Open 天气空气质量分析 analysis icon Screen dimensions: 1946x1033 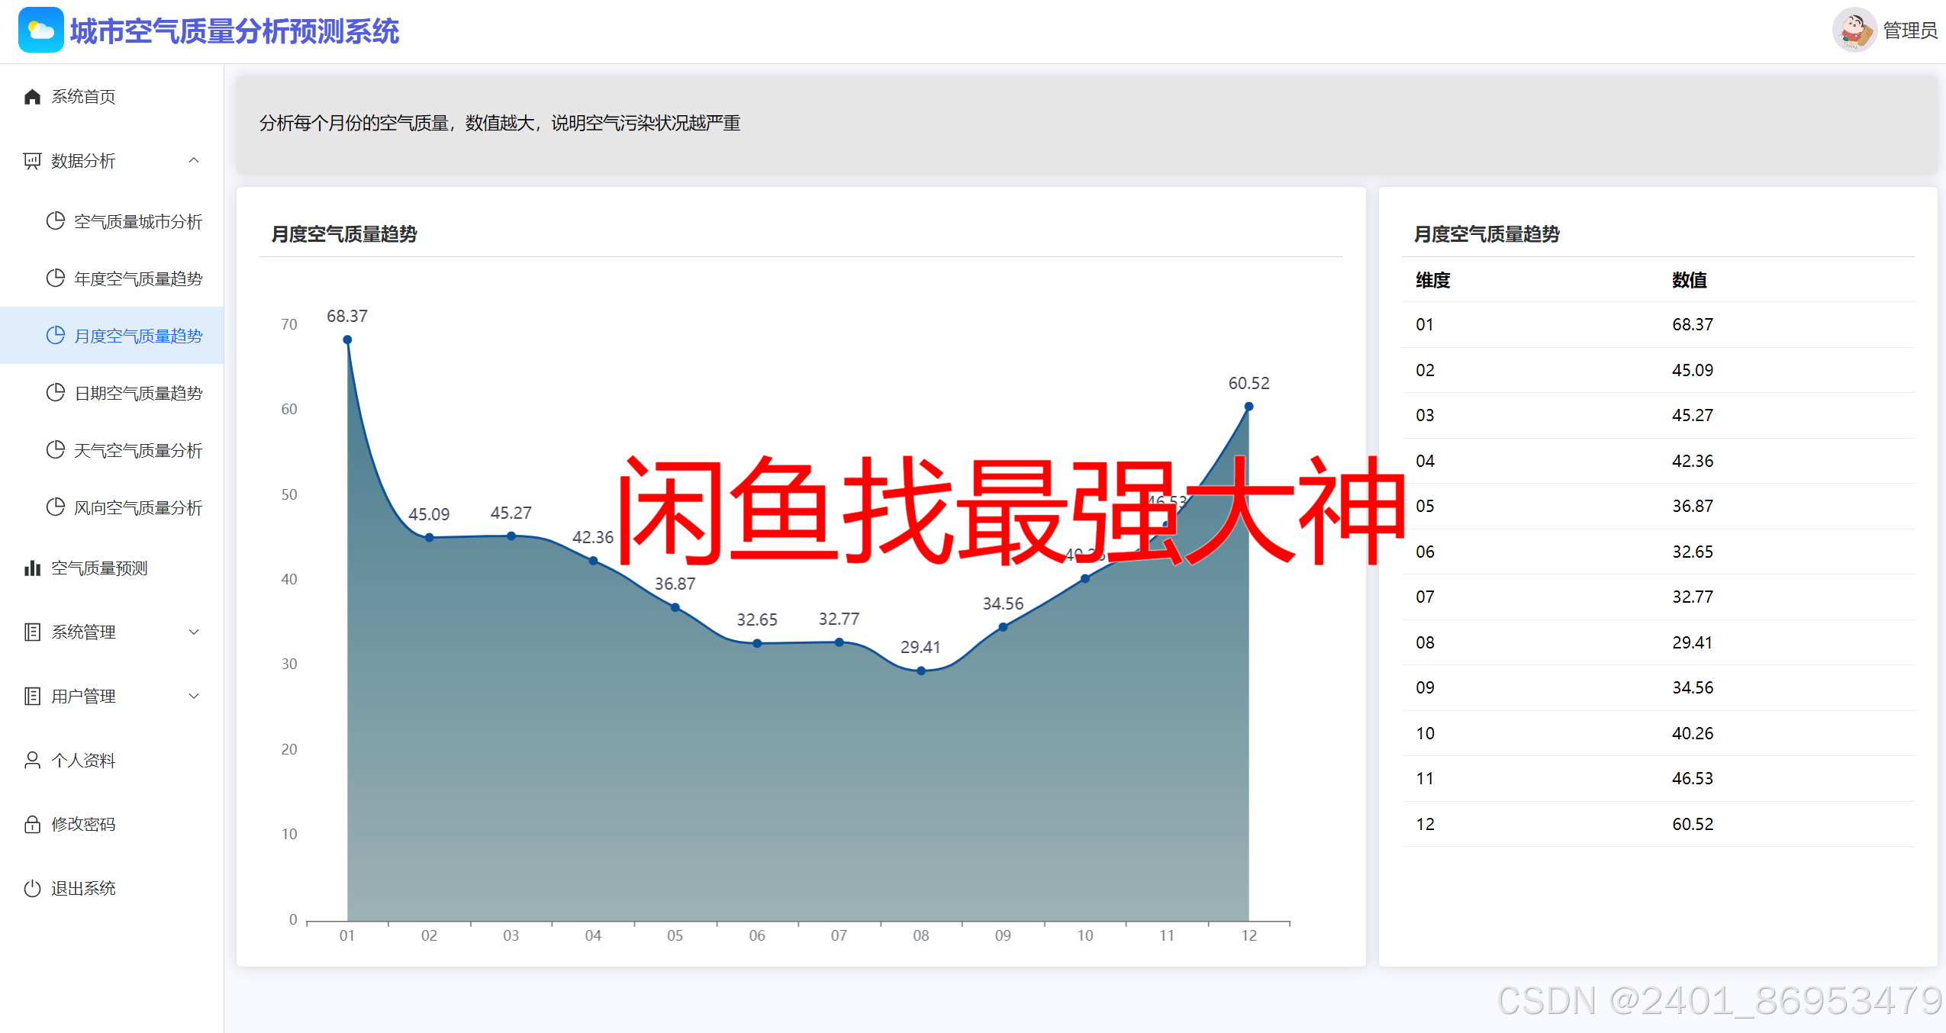click(x=56, y=449)
